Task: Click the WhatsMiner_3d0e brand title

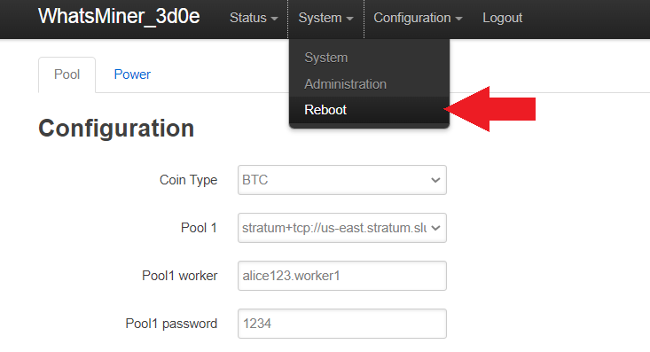Action: (119, 17)
